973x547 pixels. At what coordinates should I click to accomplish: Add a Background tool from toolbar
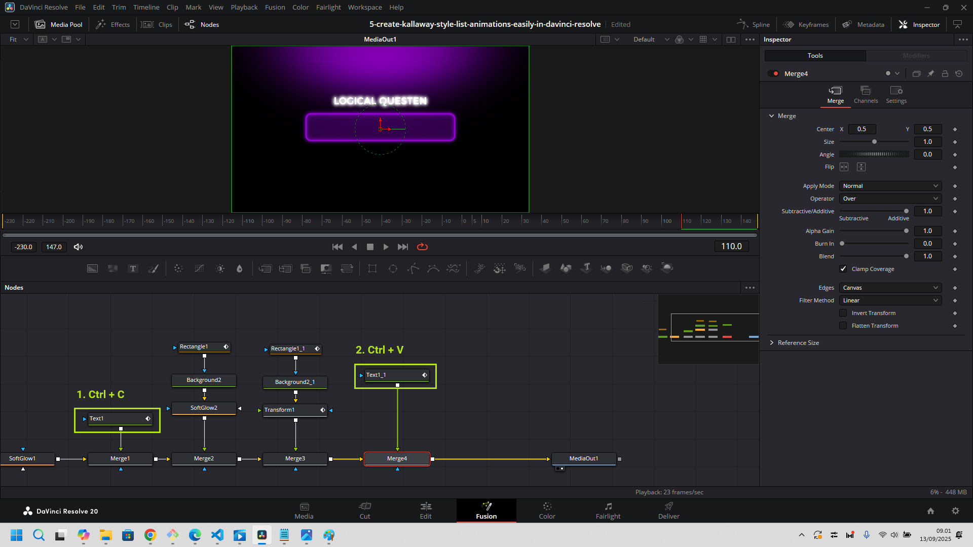click(x=92, y=268)
